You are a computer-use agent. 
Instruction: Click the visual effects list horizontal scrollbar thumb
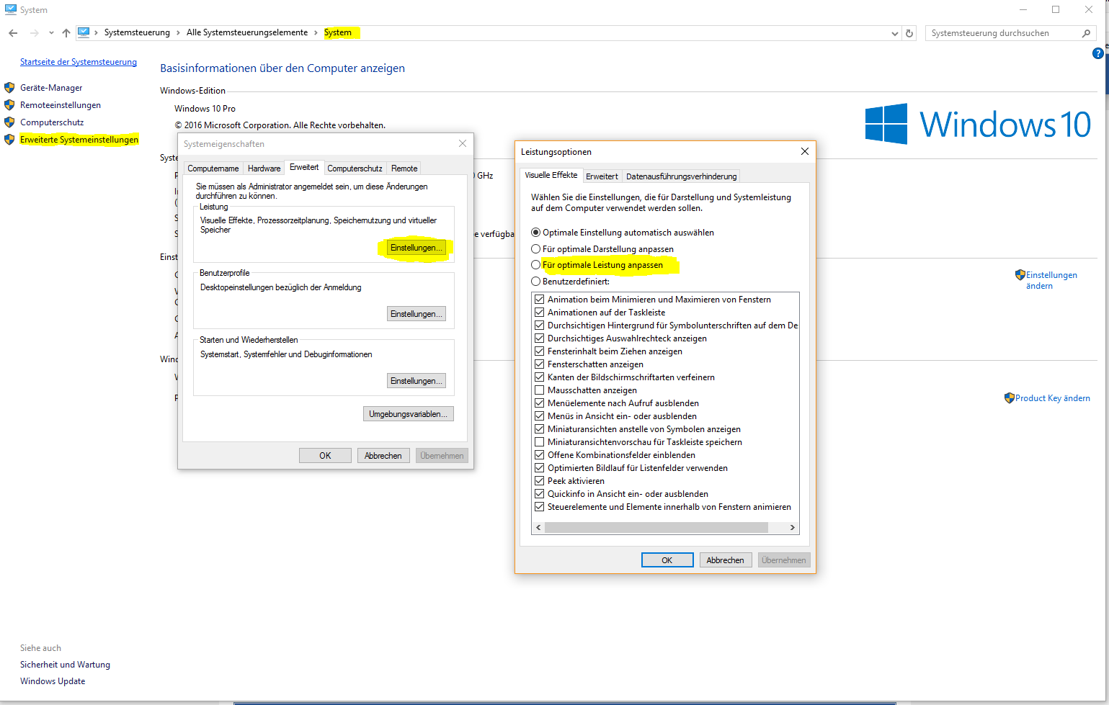click(656, 528)
